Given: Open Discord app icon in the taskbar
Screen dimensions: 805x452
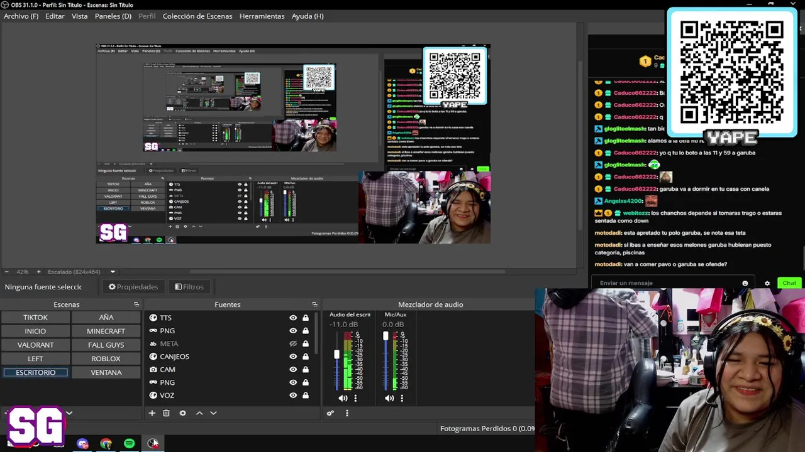Looking at the screenshot, I should (82, 444).
